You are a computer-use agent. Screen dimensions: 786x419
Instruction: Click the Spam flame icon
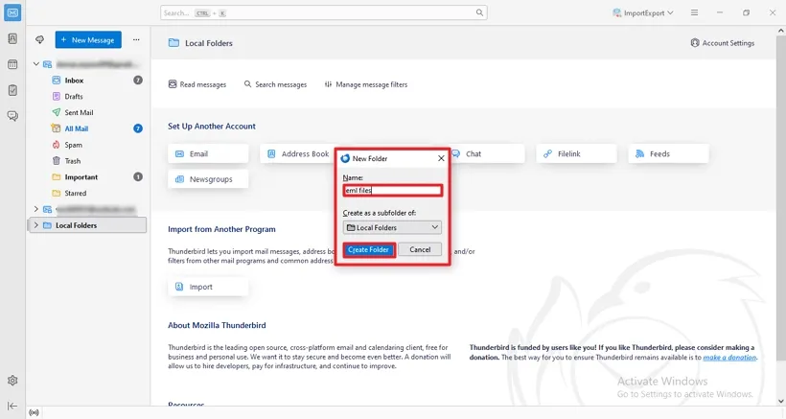57,145
